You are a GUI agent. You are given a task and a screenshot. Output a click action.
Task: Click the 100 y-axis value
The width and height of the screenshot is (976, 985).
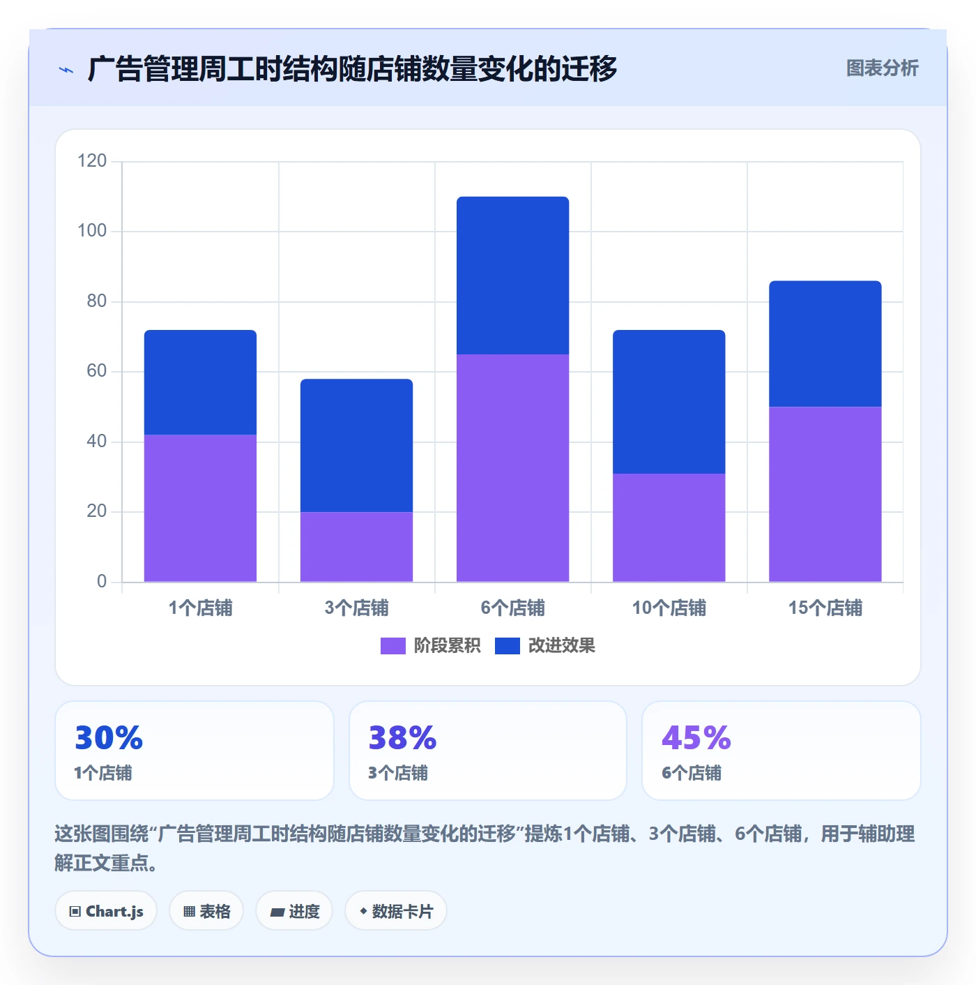pyautogui.click(x=92, y=231)
